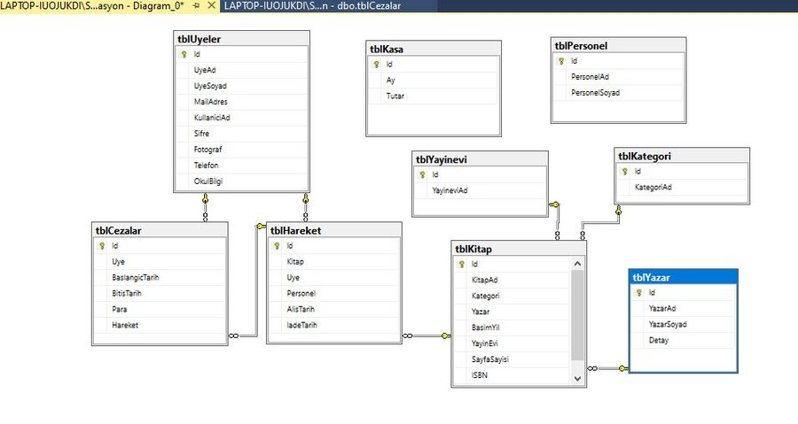Select the Detay column in tblYazar
798x424 pixels.
click(x=684, y=340)
